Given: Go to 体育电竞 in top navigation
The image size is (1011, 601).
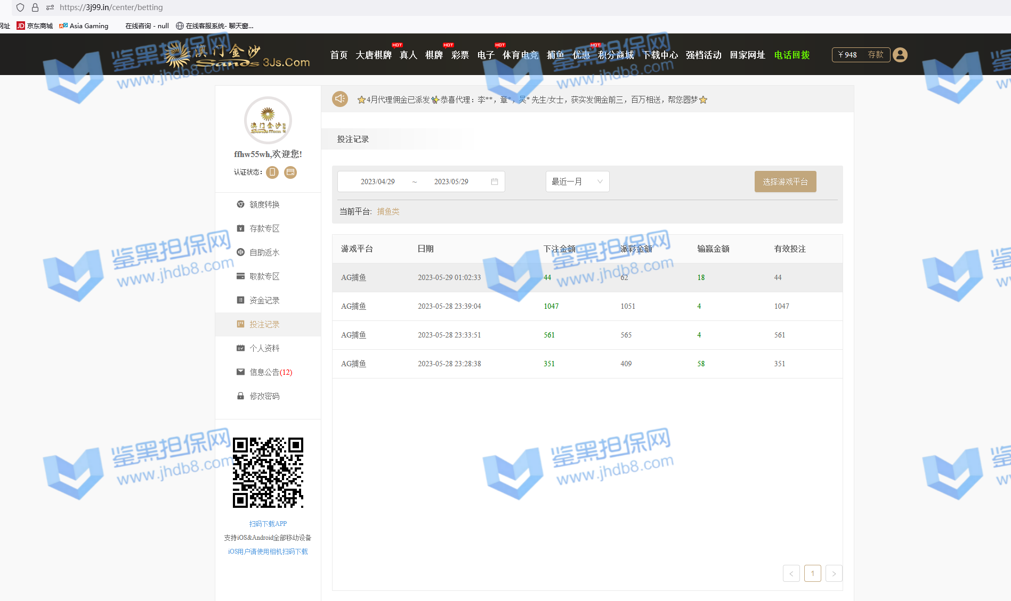Looking at the screenshot, I should 520,55.
